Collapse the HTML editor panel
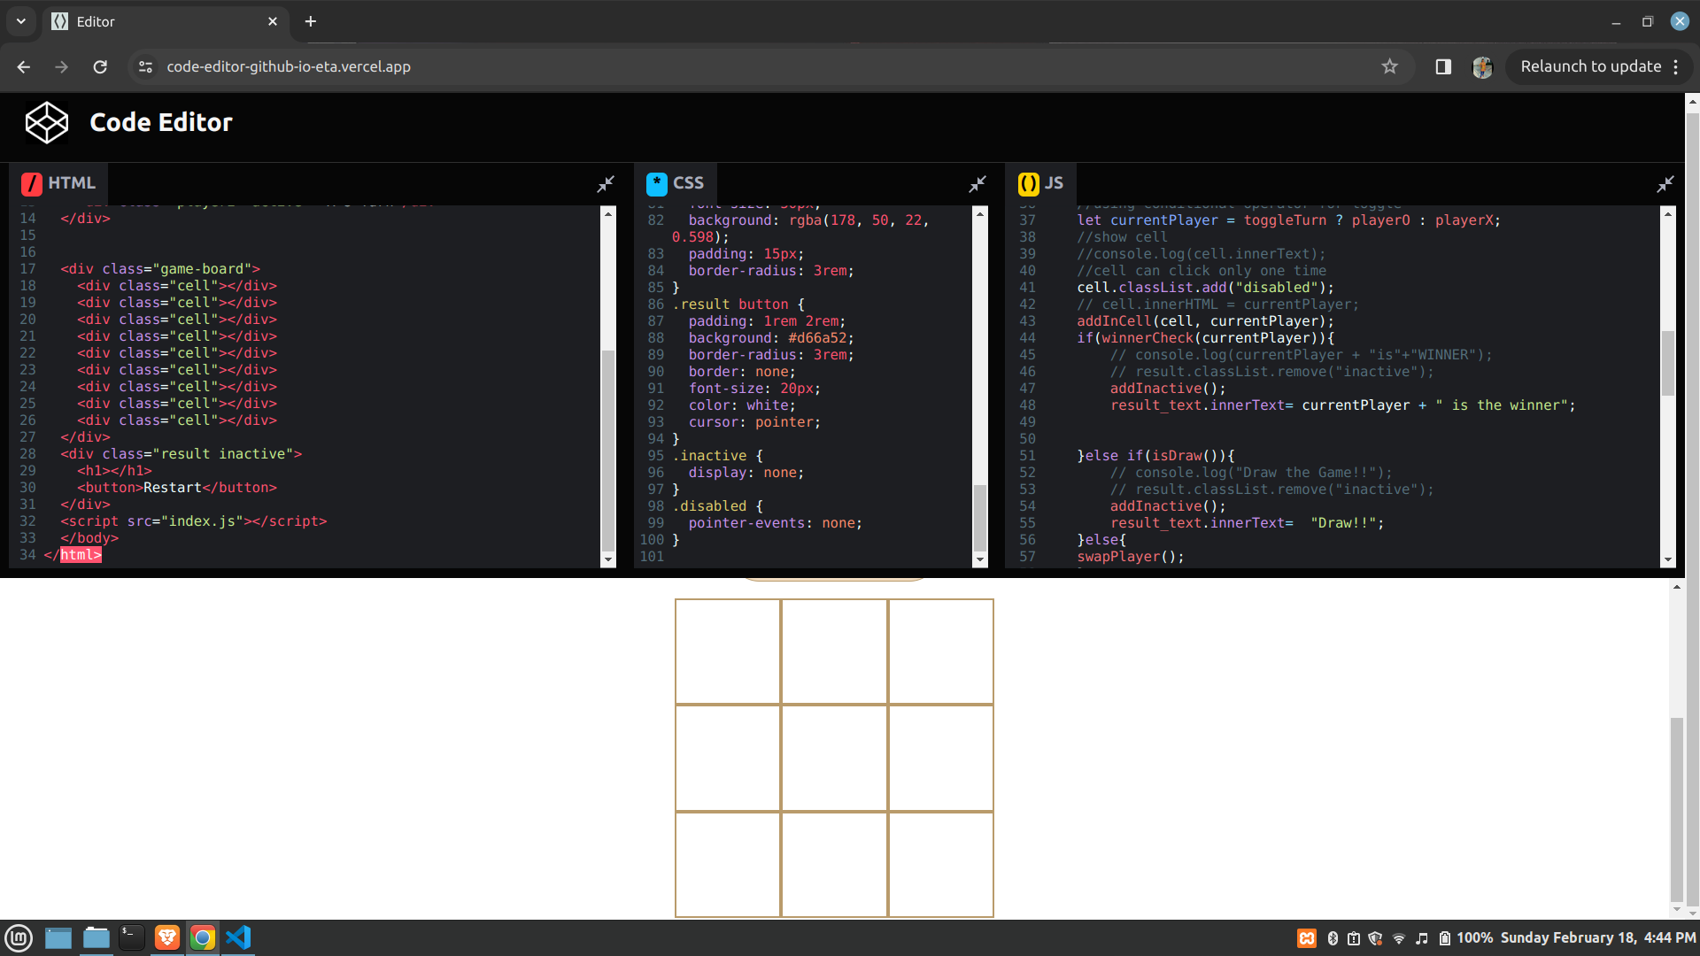 [x=606, y=184]
